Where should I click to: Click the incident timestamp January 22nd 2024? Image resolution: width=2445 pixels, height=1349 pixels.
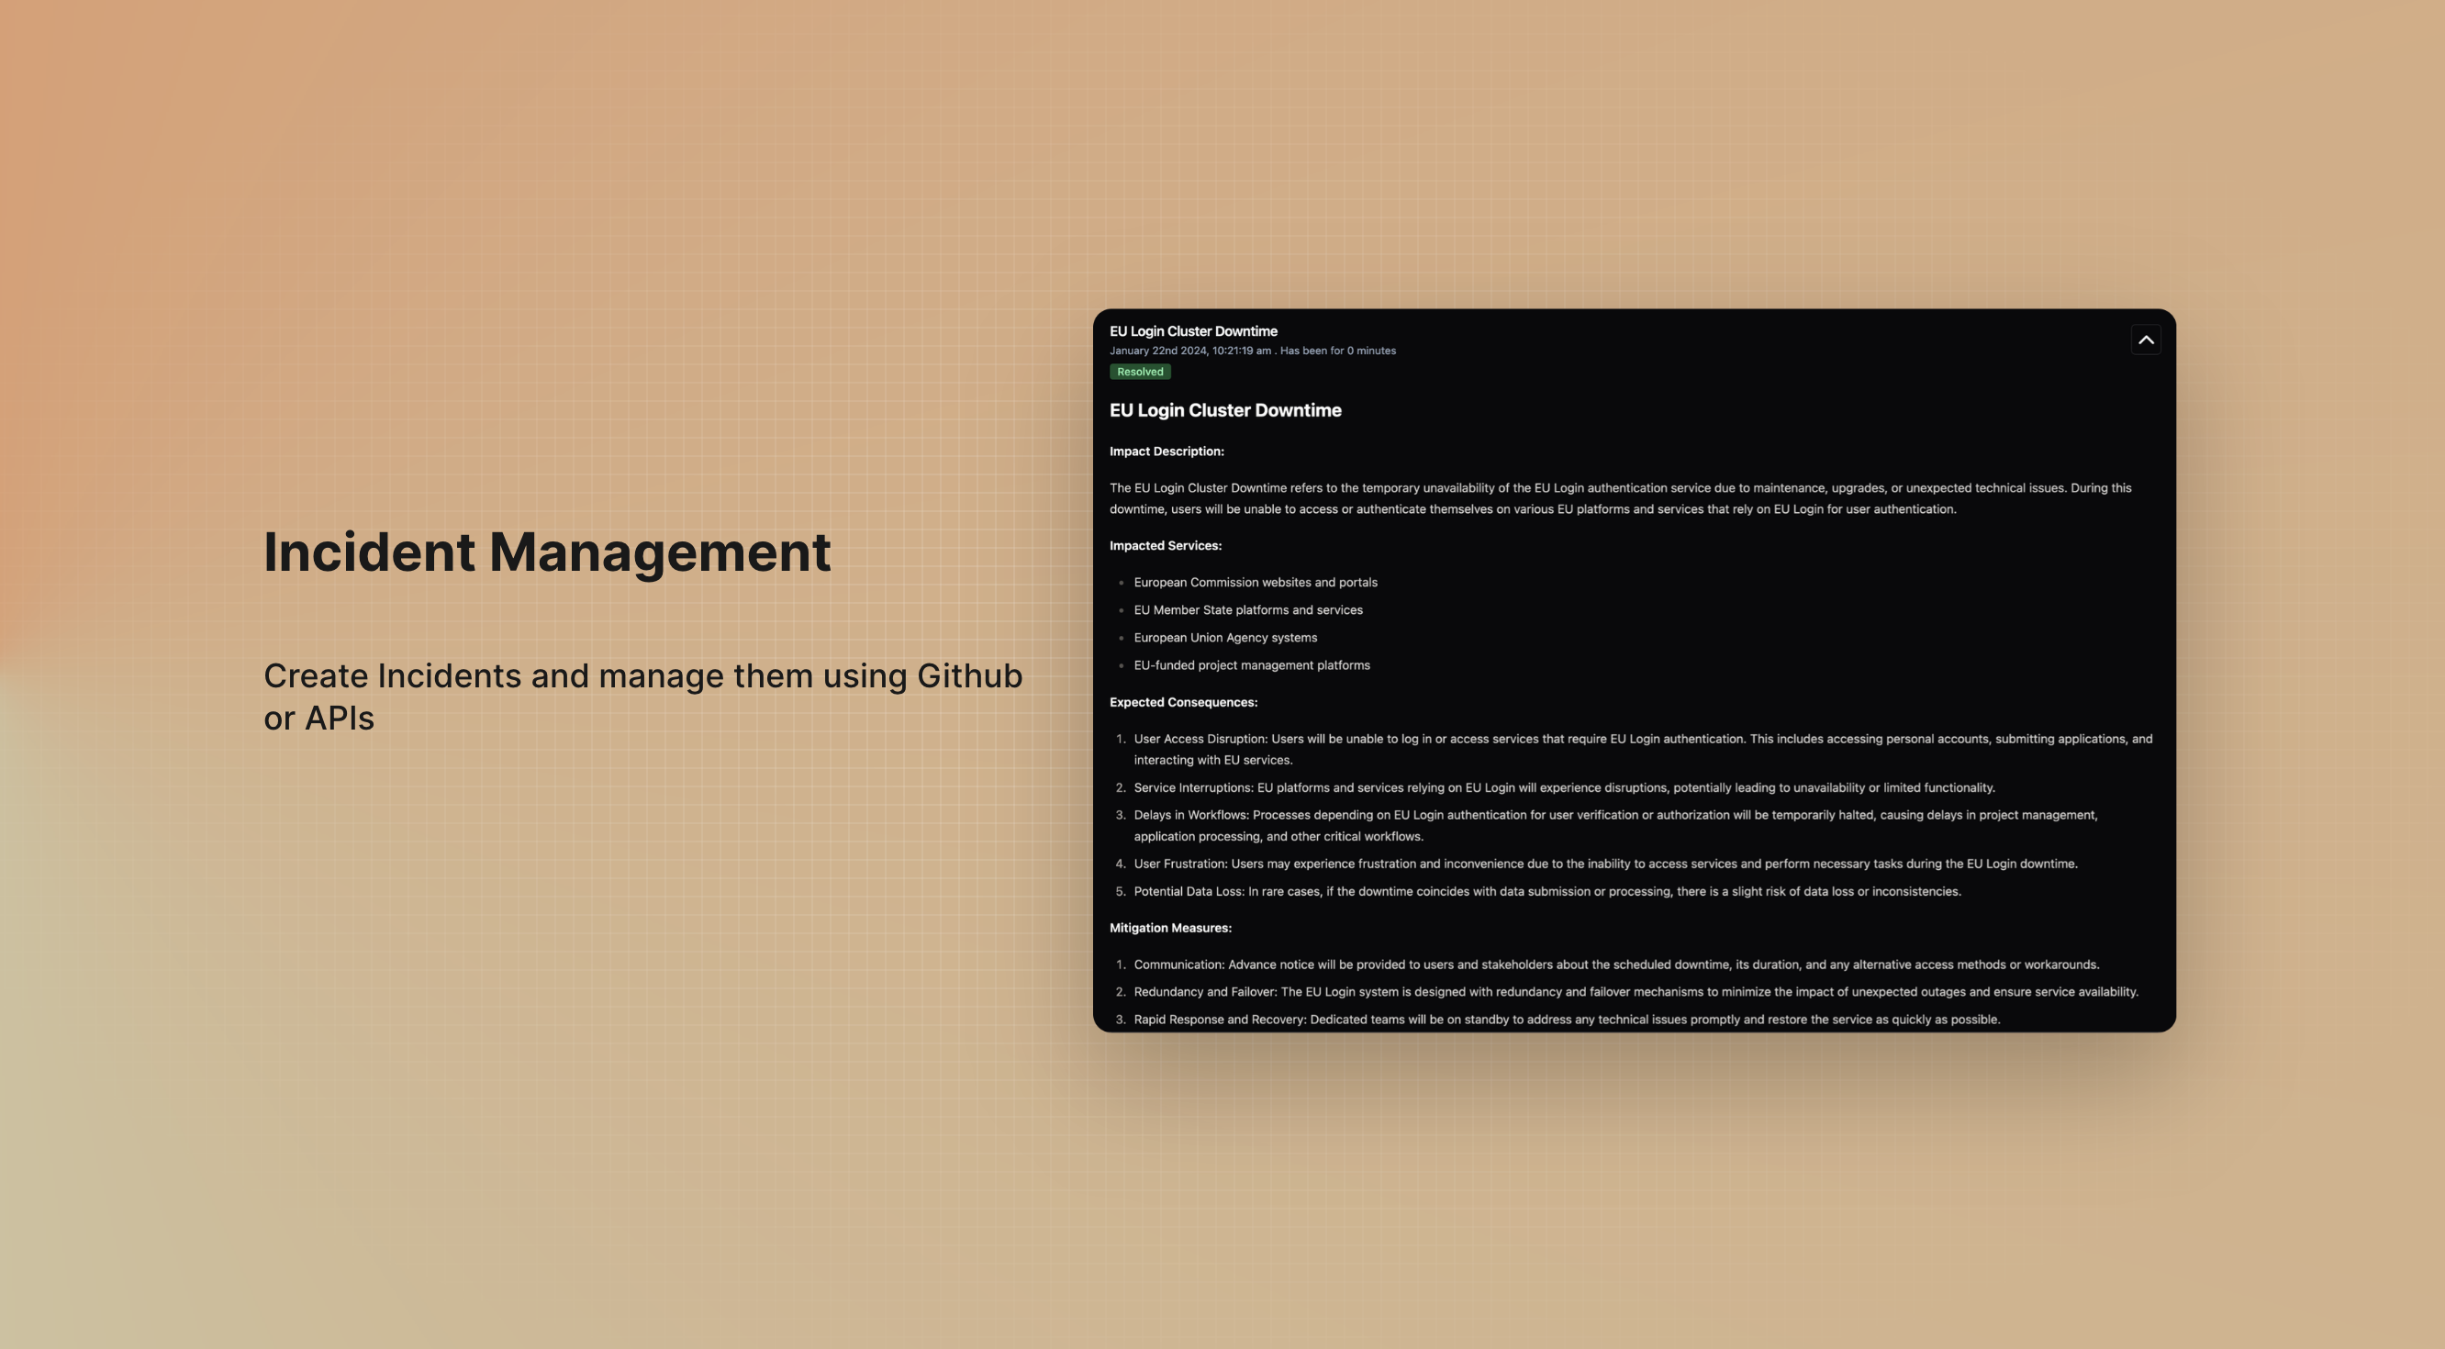pos(1189,351)
